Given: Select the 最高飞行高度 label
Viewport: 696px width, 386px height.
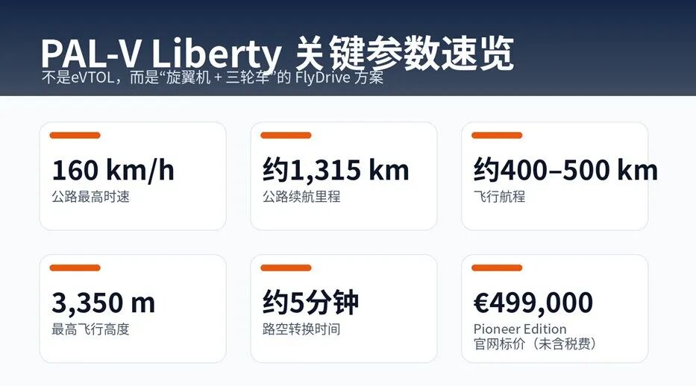Looking at the screenshot, I should click(90, 329).
